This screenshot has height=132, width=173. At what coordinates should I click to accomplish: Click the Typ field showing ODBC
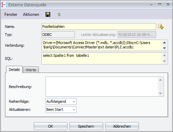coord(58,35)
